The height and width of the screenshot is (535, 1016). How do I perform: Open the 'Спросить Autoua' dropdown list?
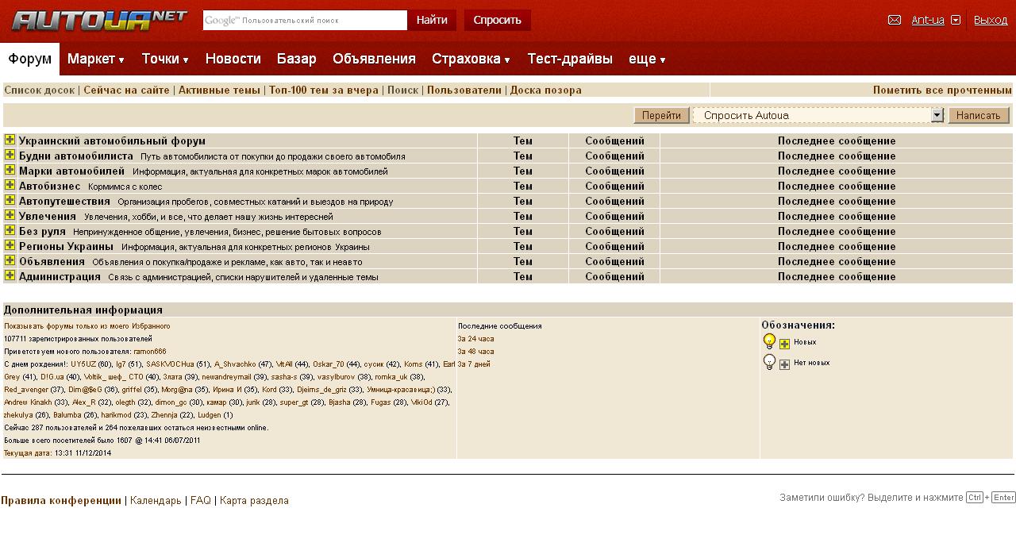(937, 115)
